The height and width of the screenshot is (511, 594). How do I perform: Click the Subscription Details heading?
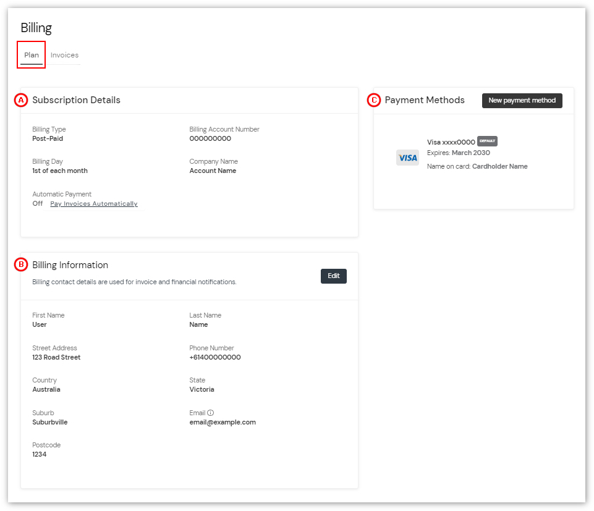76,100
